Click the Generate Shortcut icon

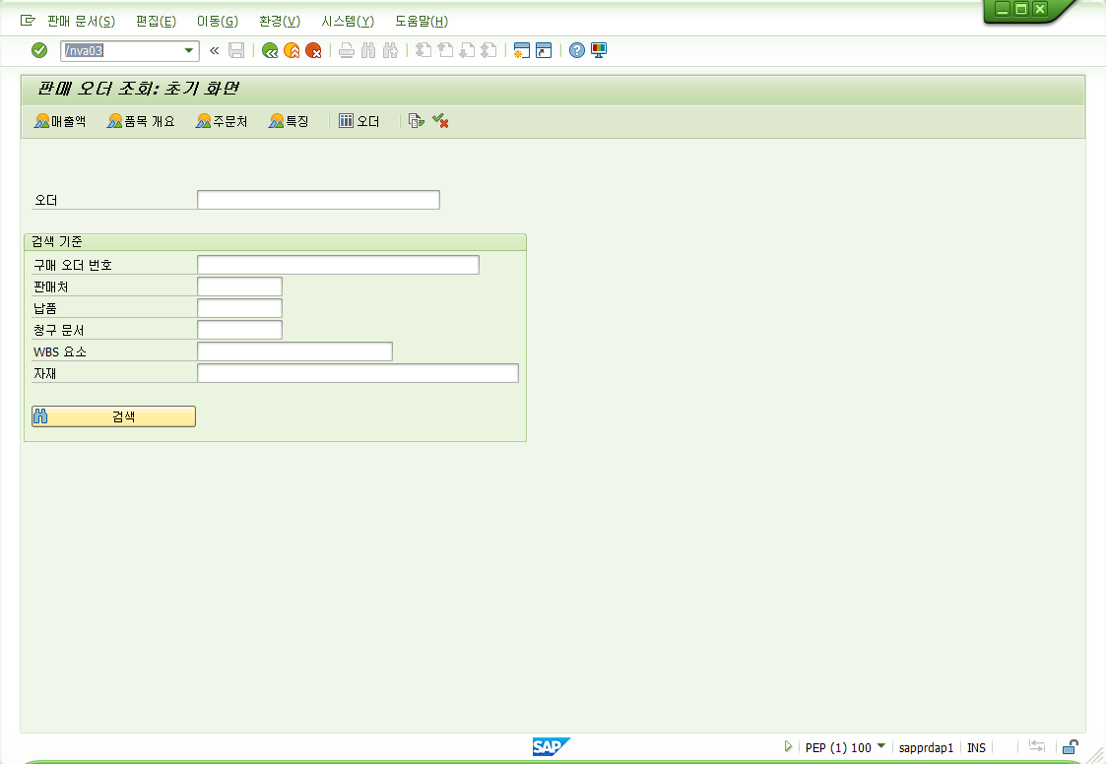tap(544, 50)
